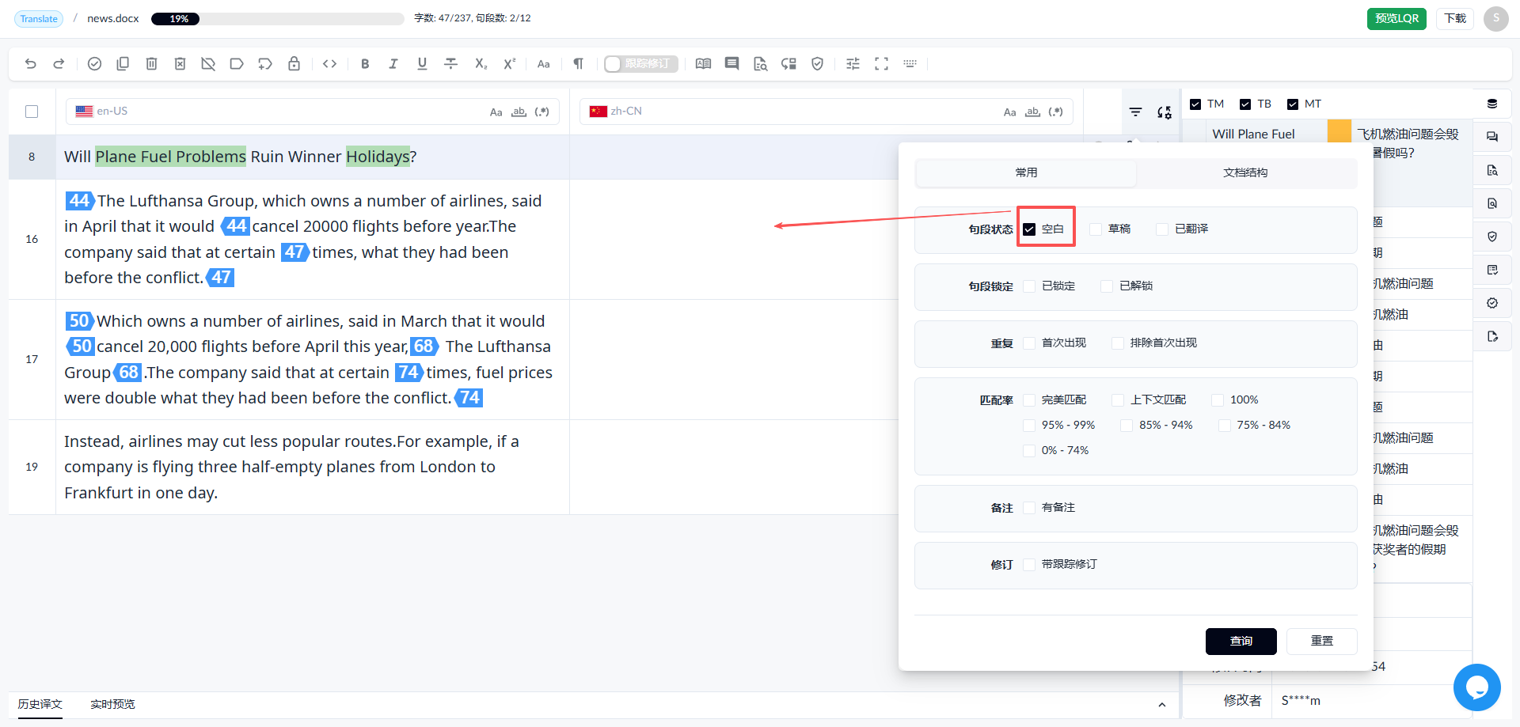Viewport: 1520px width, 727px height.
Task: Expand the bottom panel chevron
Action: pos(1161,705)
